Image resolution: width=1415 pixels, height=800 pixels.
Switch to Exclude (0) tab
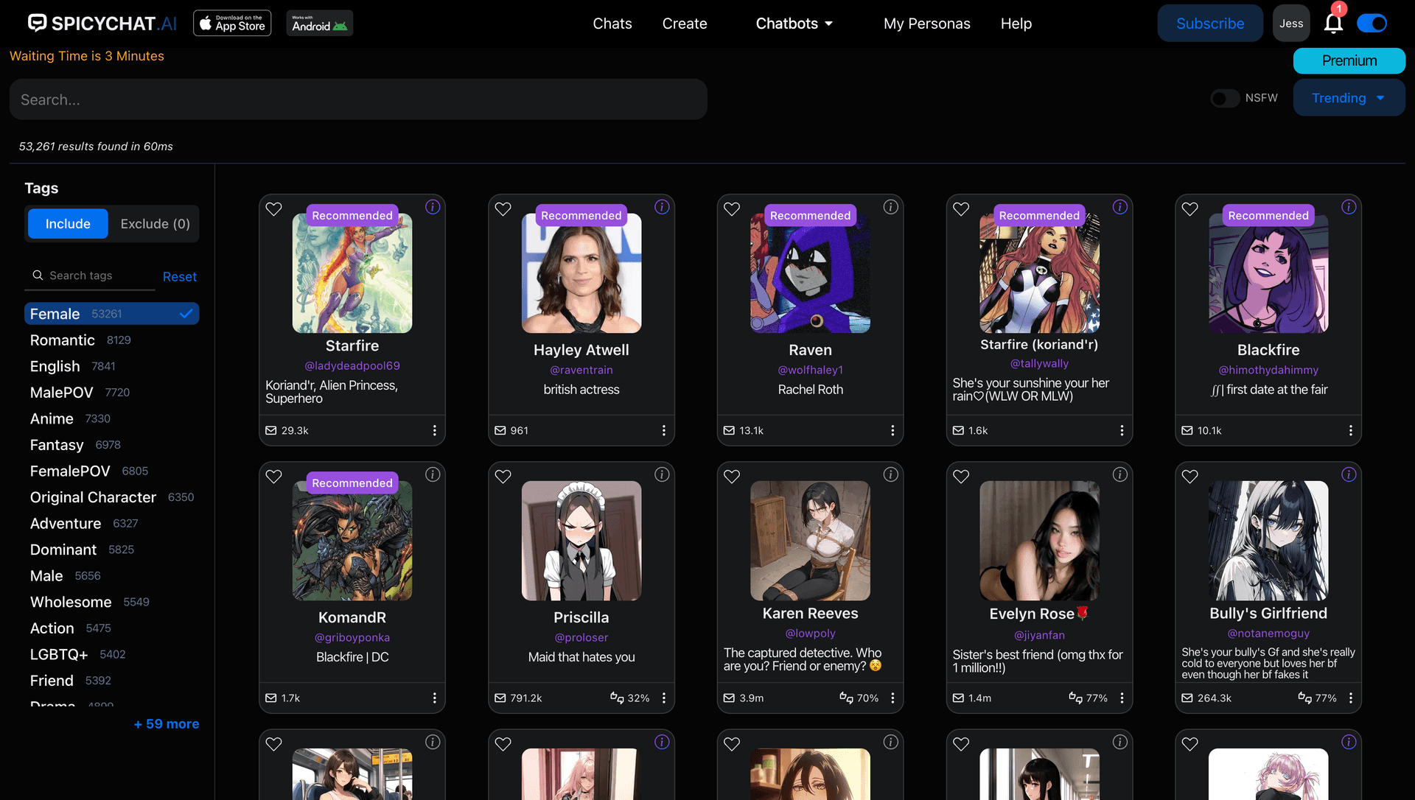click(155, 224)
